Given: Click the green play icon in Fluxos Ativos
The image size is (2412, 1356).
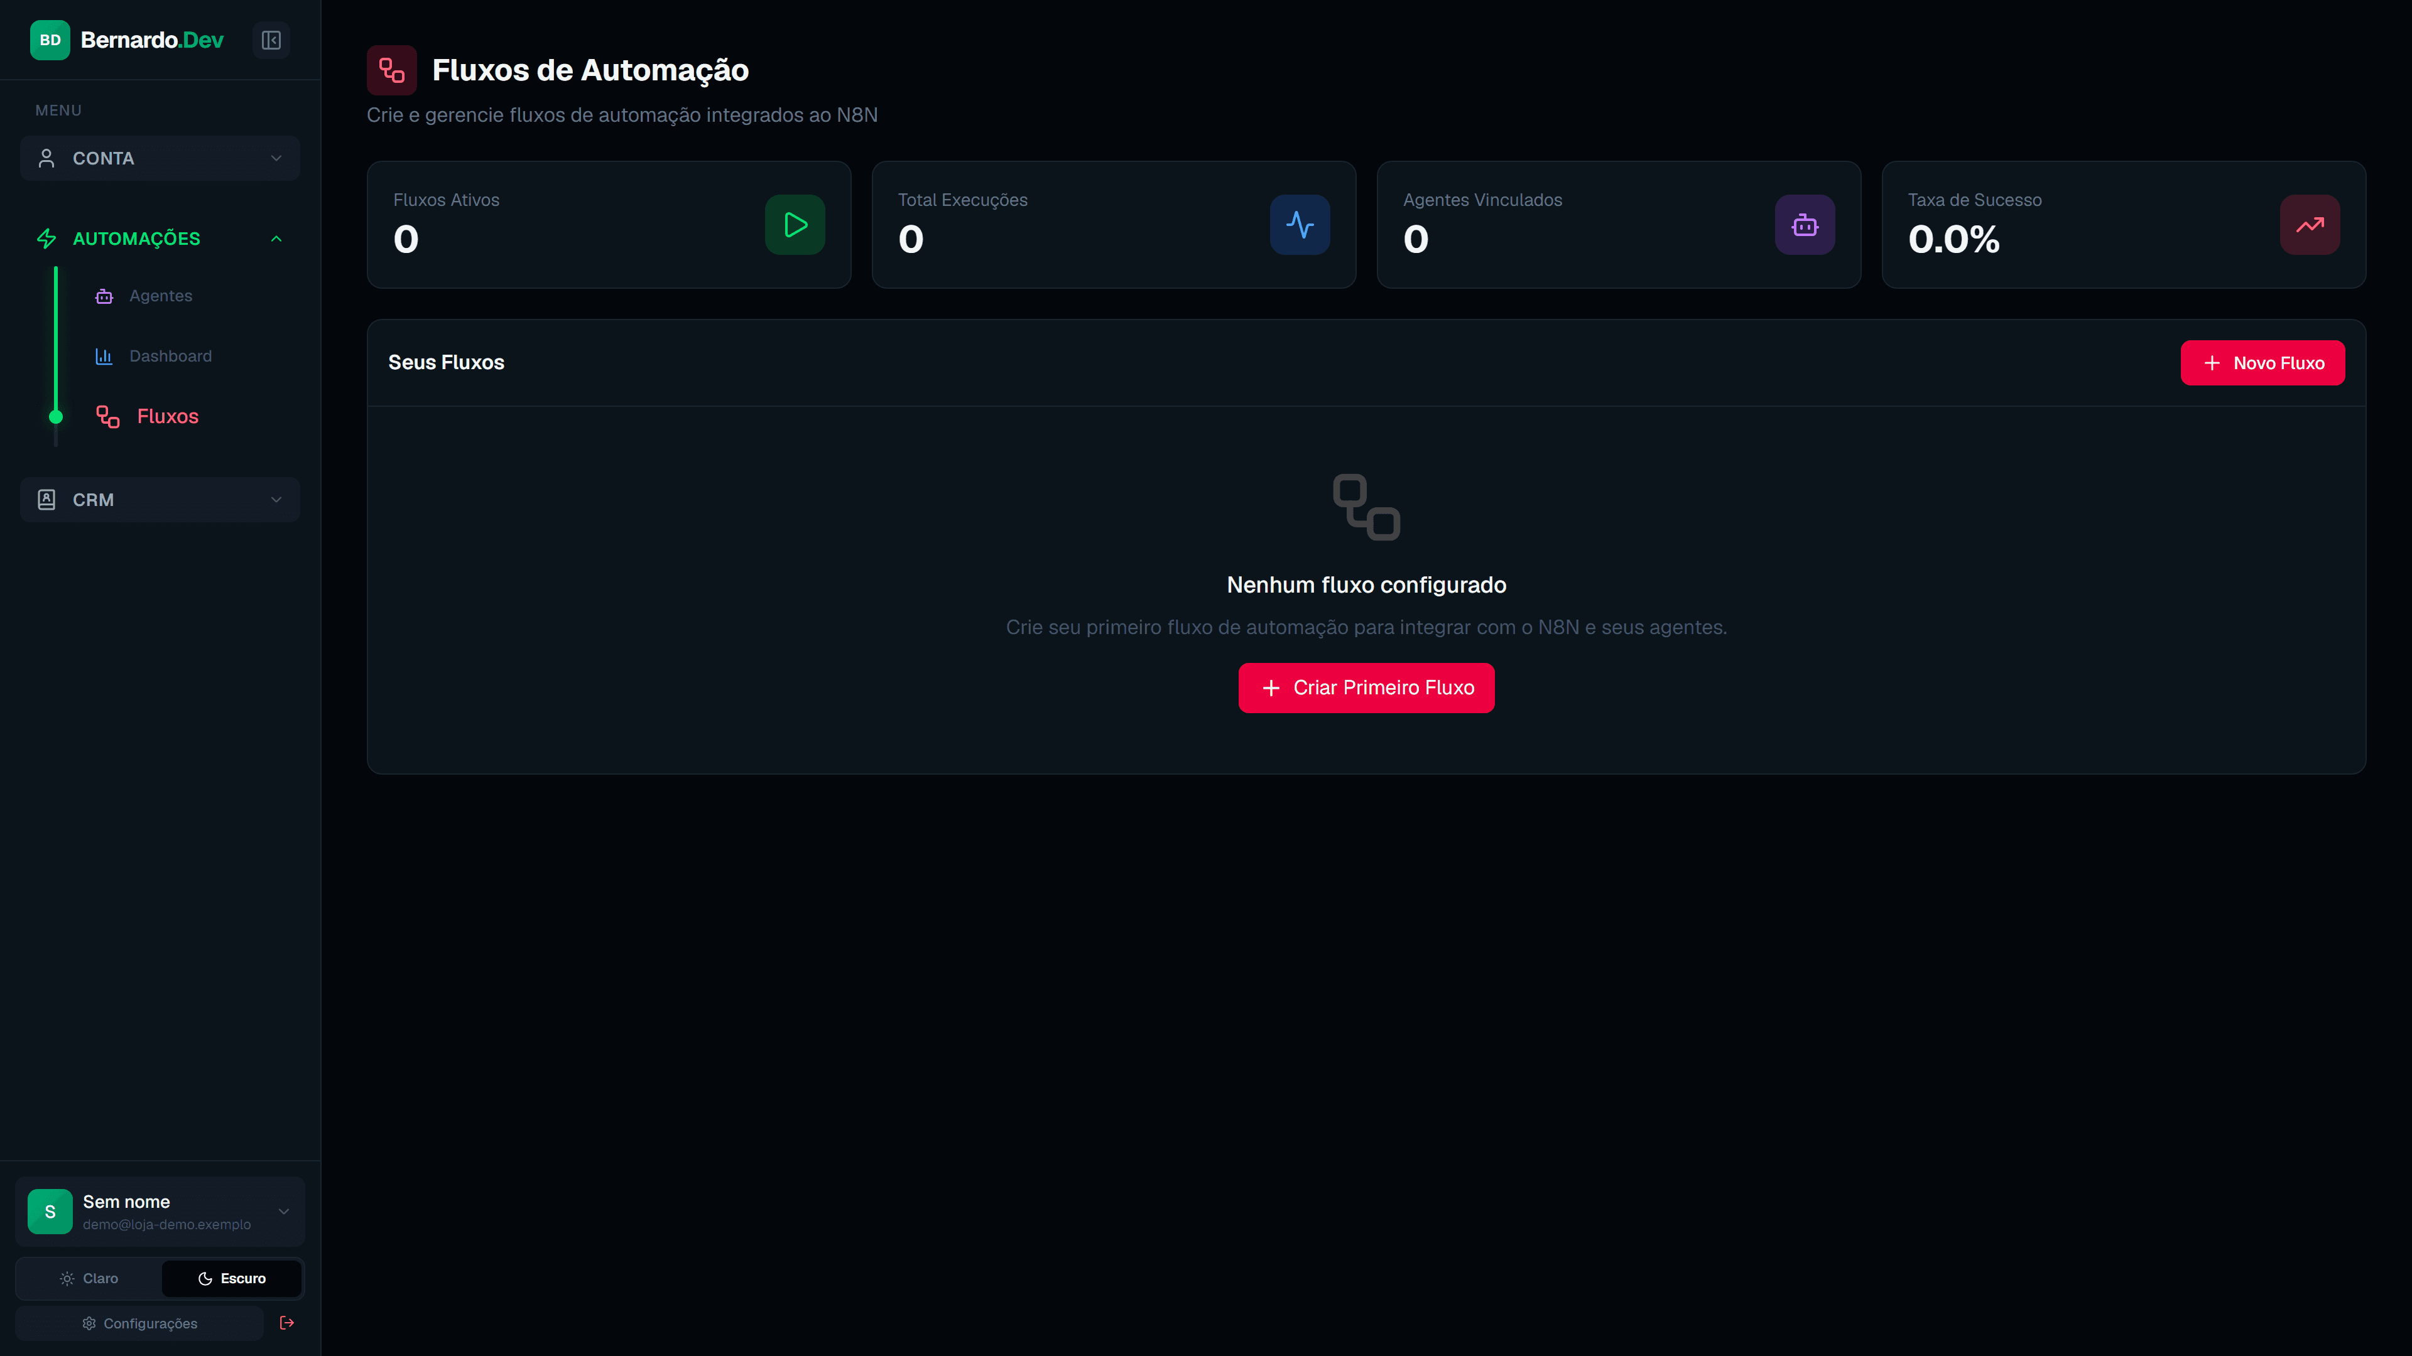Looking at the screenshot, I should (x=795, y=225).
